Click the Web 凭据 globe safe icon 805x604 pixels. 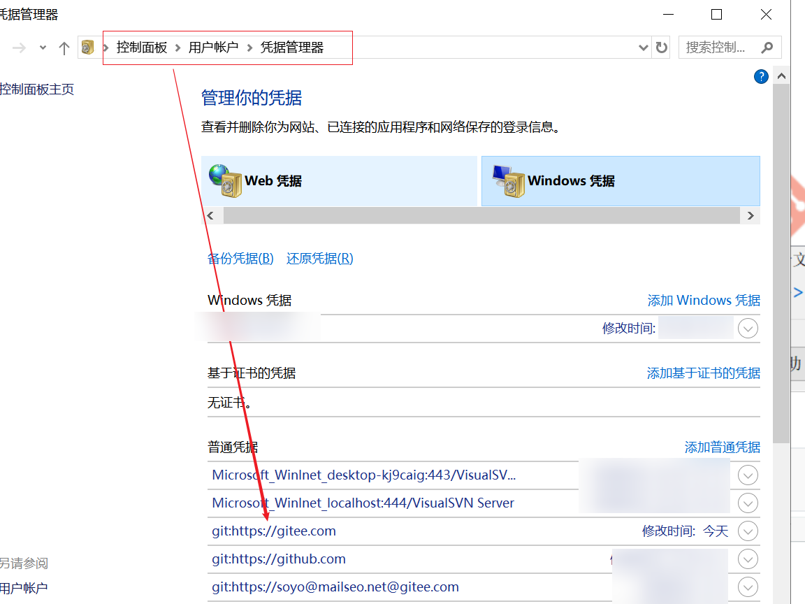click(226, 181)
